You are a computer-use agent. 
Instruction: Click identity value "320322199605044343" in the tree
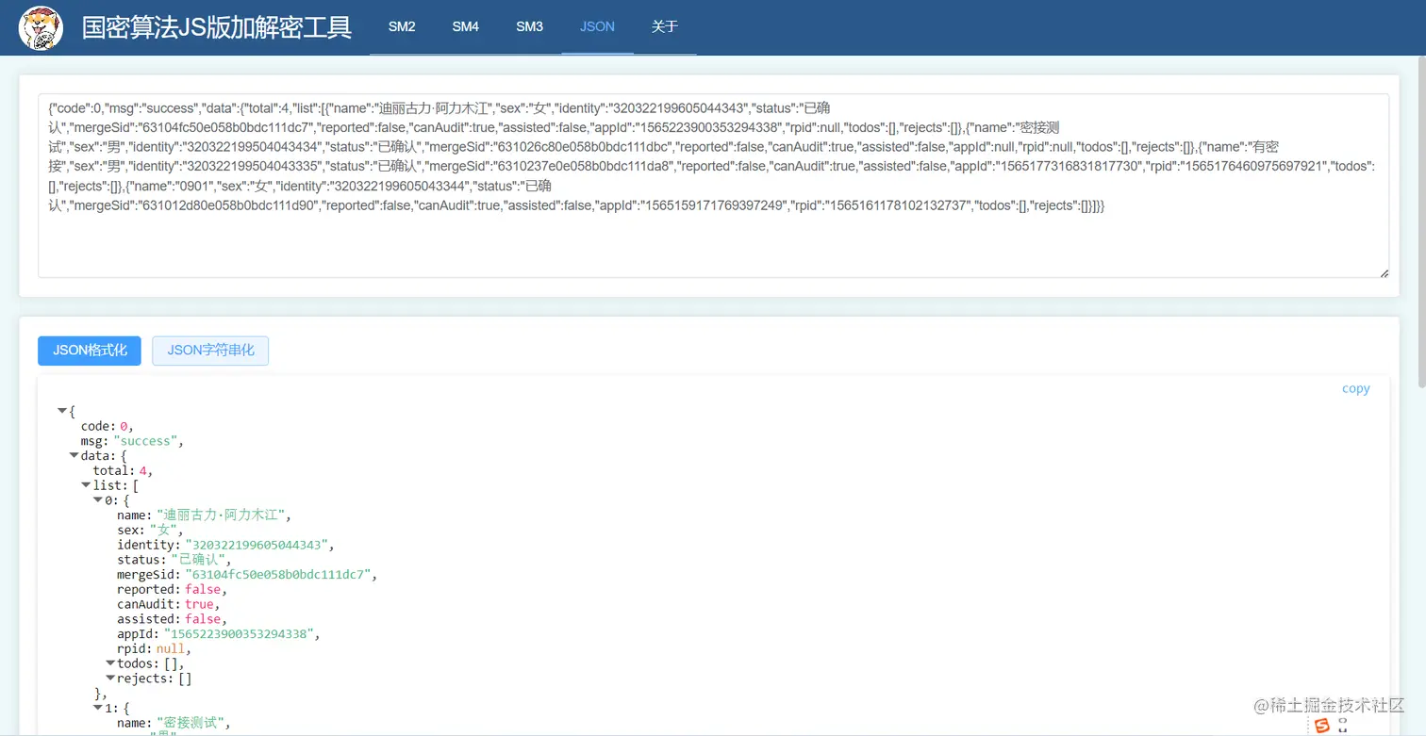pyautogui.click(x=257, y=545)
